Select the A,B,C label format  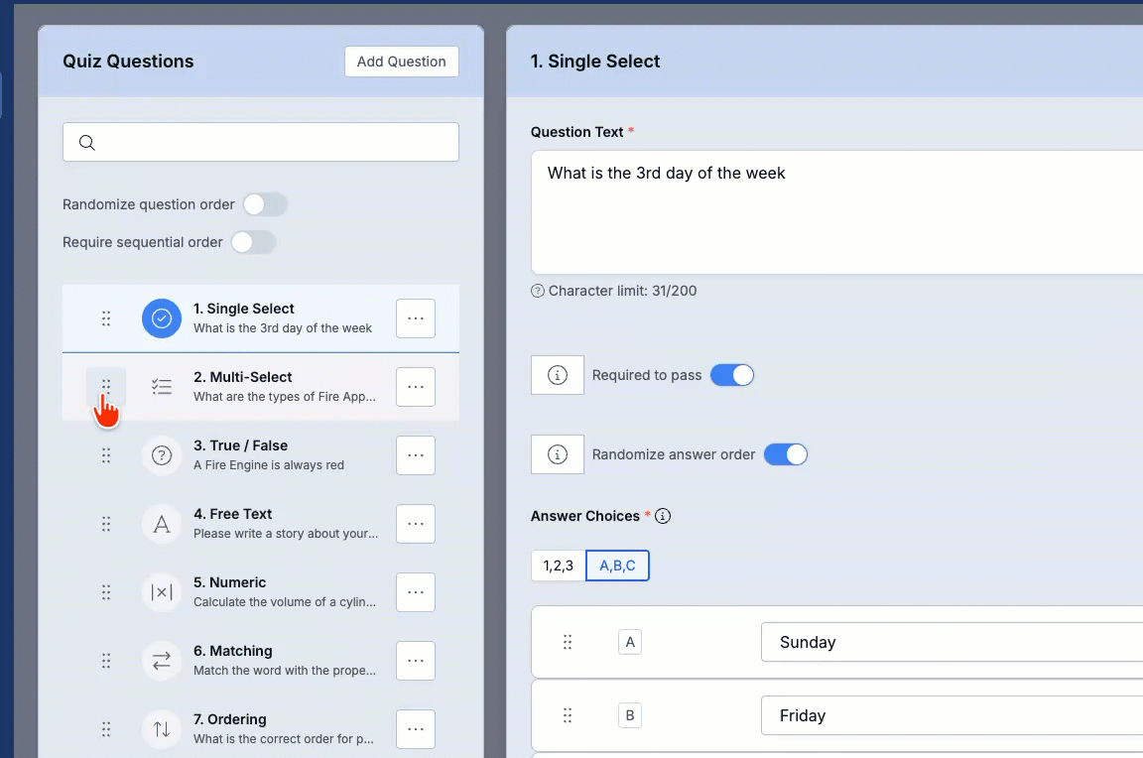[x=617, y=566]
